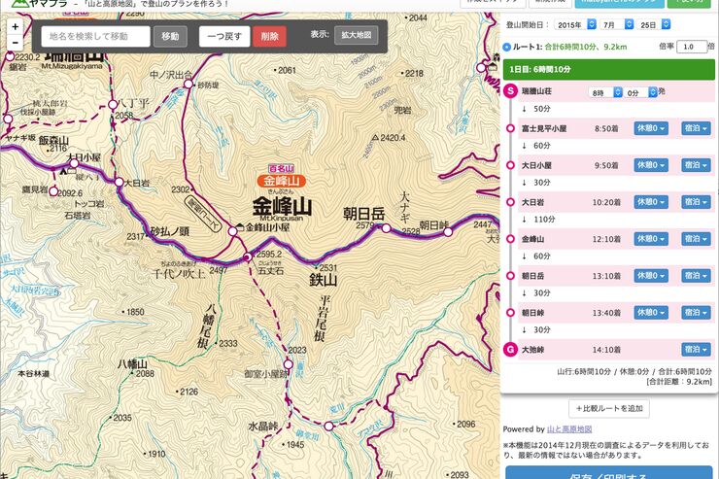Click the itinerary node circle for 金峰山
The width and height of the screenshot is (719, 479).
coord(510,239)
